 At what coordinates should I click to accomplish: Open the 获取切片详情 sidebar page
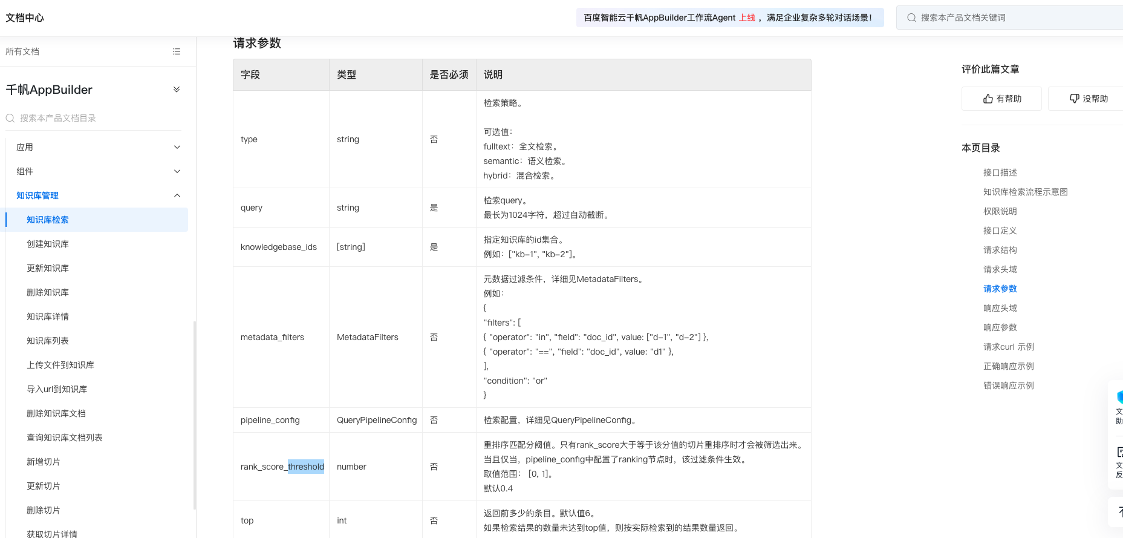coord(52,533)
